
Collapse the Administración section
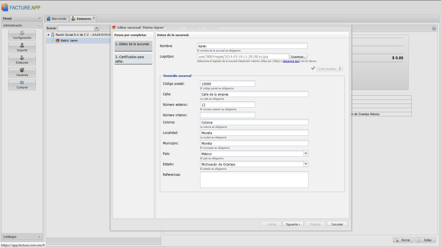pos(39,25)
